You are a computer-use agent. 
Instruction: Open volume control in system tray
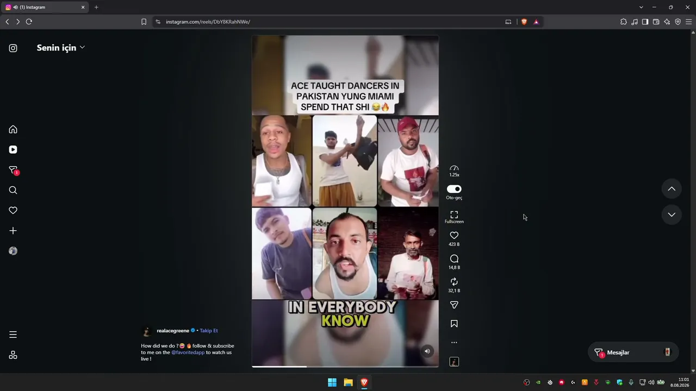coord(651,382)
